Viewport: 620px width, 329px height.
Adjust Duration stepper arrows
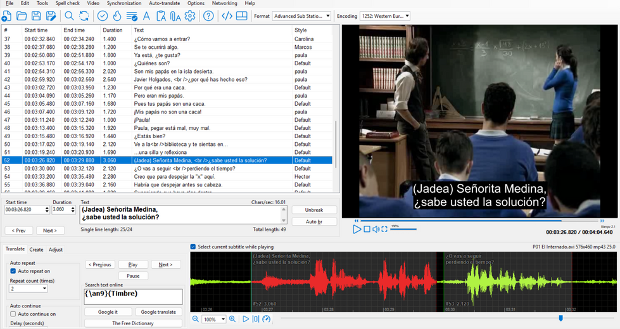[x=73, y=209]
